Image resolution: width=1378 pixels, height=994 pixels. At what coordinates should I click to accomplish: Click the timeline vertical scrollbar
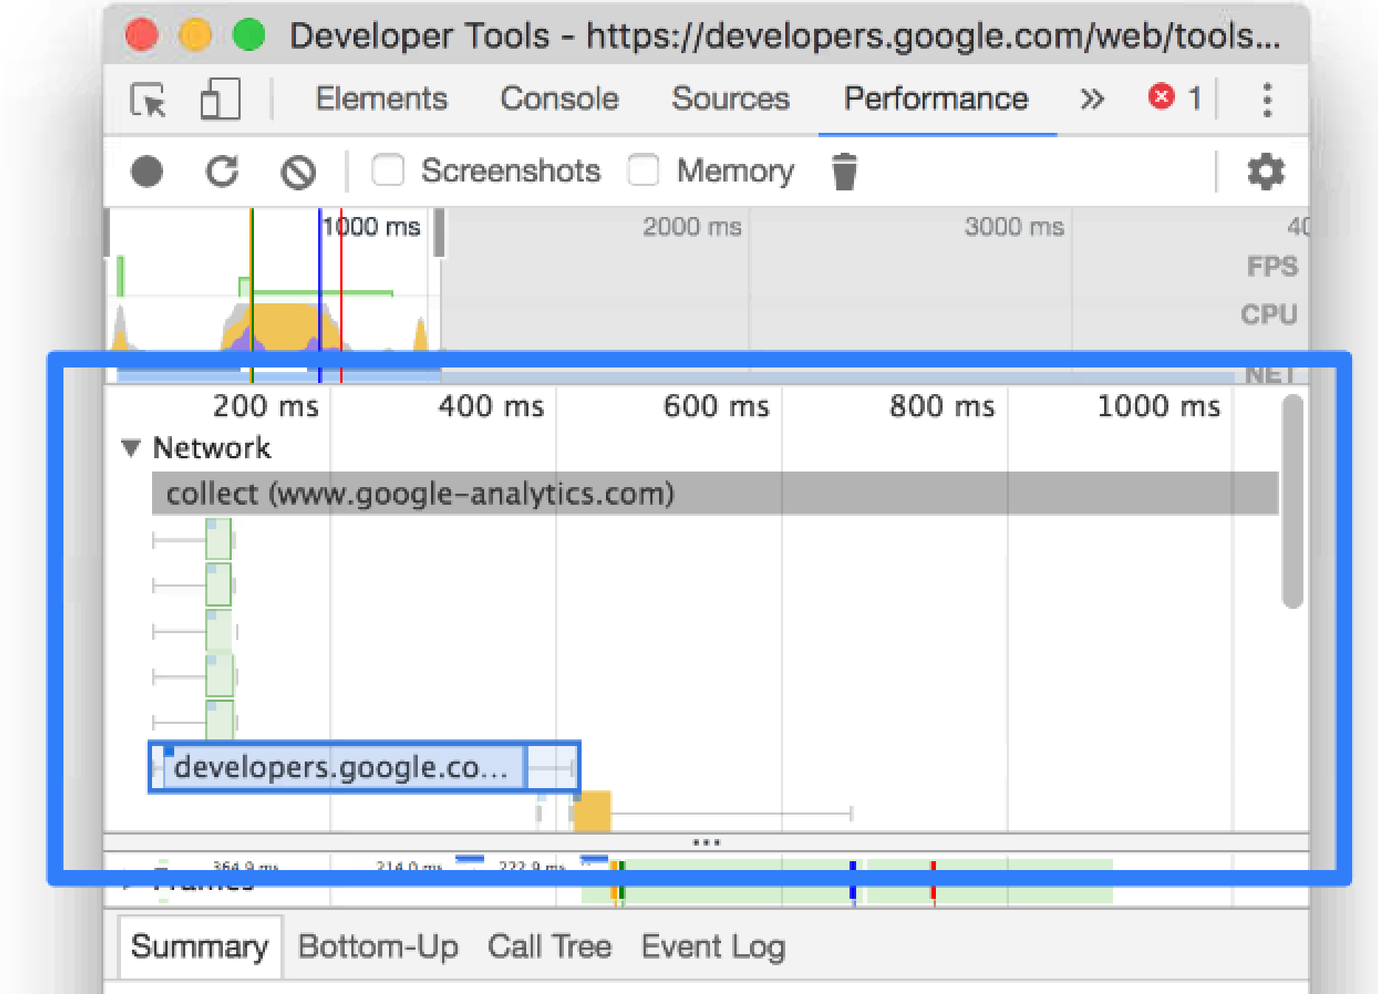1292,502
